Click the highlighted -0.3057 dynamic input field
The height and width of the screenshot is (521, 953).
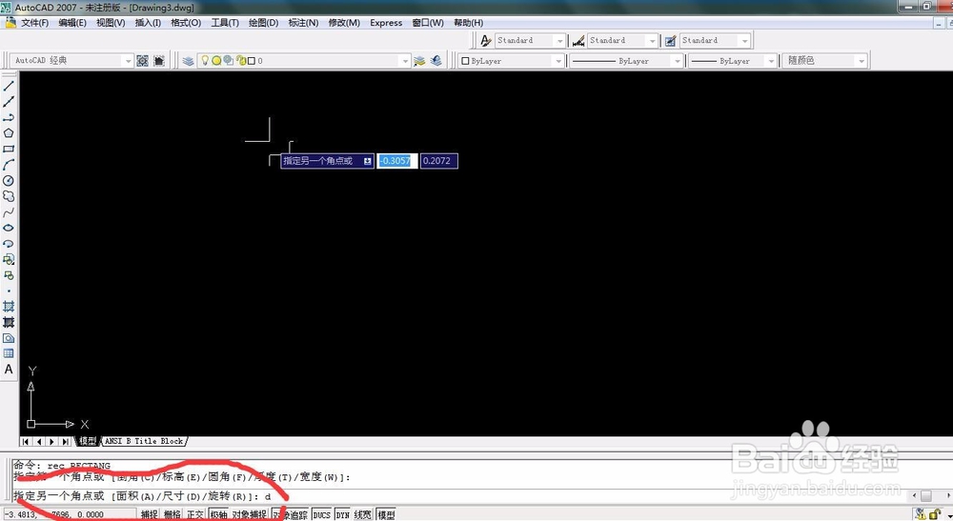pyautogui.click(x=396, y=161)
